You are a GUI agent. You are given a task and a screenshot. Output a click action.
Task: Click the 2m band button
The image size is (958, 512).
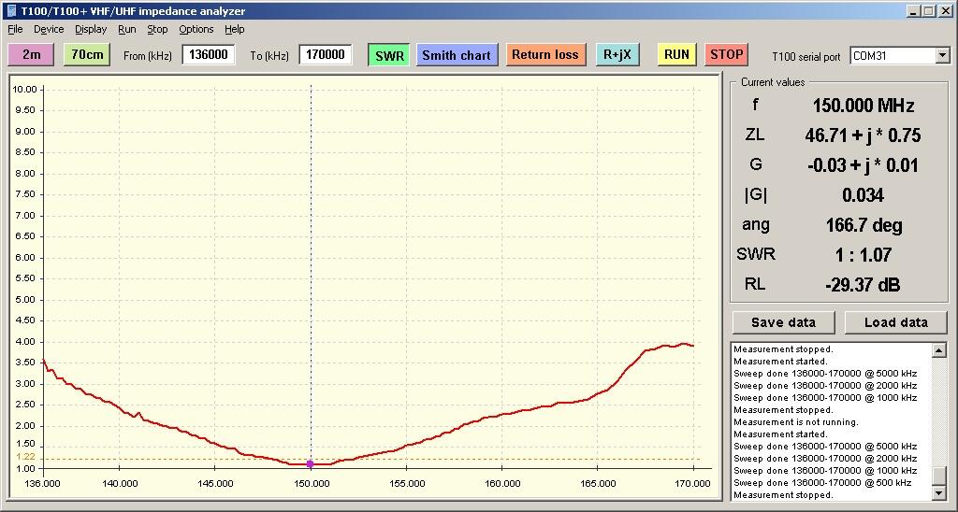point(31,54)
